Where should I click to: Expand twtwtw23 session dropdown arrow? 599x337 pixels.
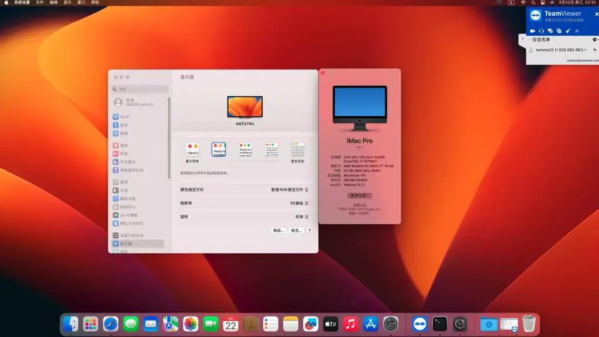click(x=585, y=50)
